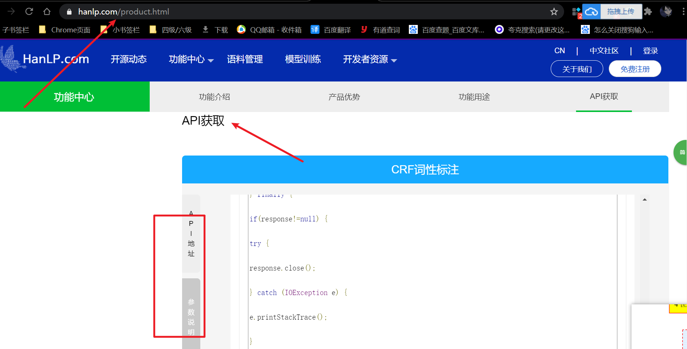The image size is (687, 349).
Task: Click the 免费注册 register button
Action: click(x=635, y=68)
